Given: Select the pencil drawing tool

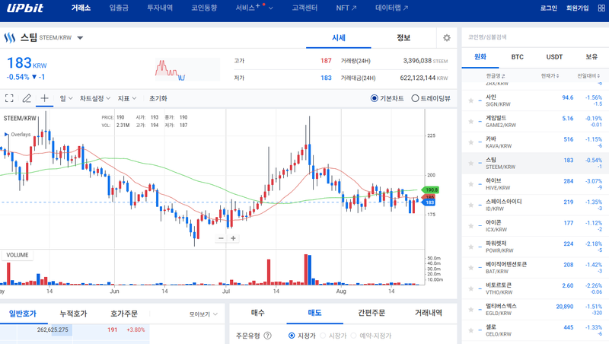Looking at the screenshot, I should click(27, 98).
